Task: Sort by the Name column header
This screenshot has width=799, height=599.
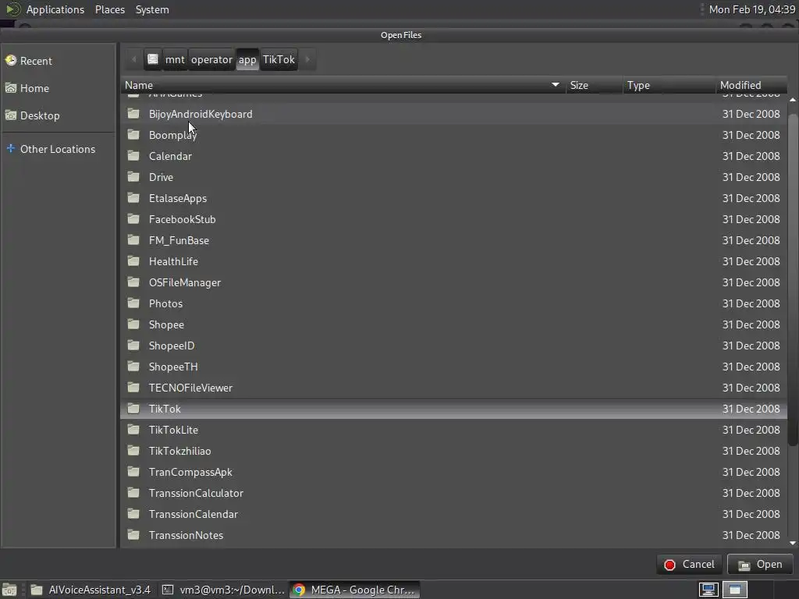Action: [x=343, y=85]
